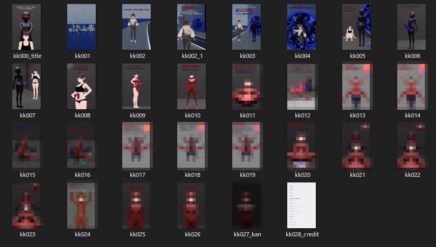Click the kk024 file name label
The width and height of the screenshot is (436, 247).
tap(81, 234)
